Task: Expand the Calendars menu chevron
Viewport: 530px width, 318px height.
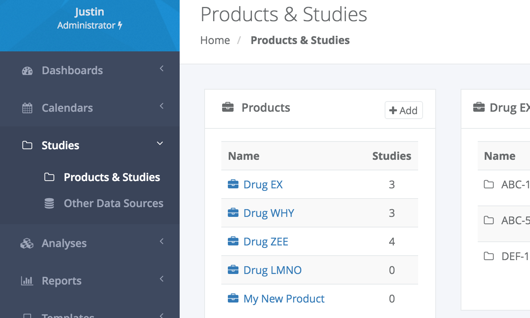Action: [x=162, y=106]
